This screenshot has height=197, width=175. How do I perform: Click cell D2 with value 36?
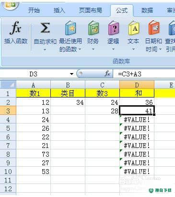point(137,102)
